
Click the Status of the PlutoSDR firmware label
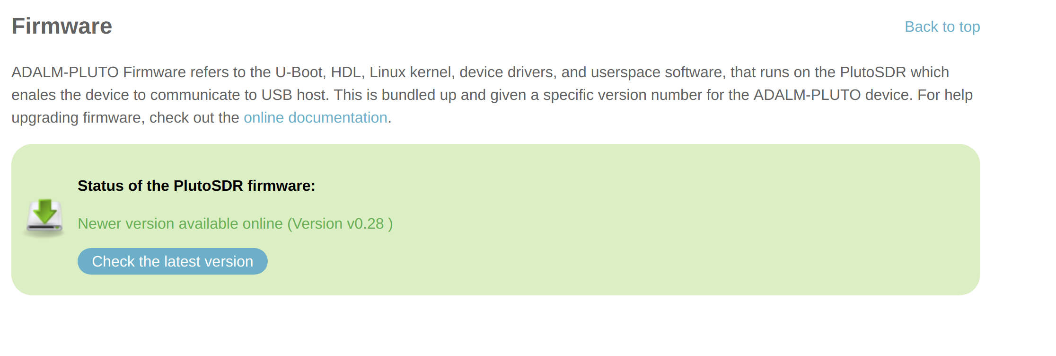[196, 186]
